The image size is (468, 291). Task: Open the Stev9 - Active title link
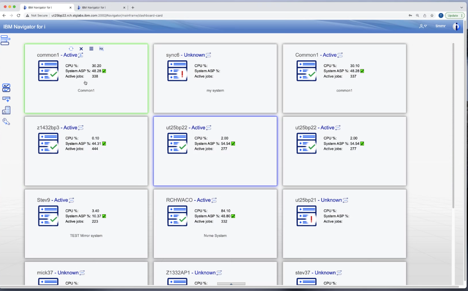pos(52,200)
